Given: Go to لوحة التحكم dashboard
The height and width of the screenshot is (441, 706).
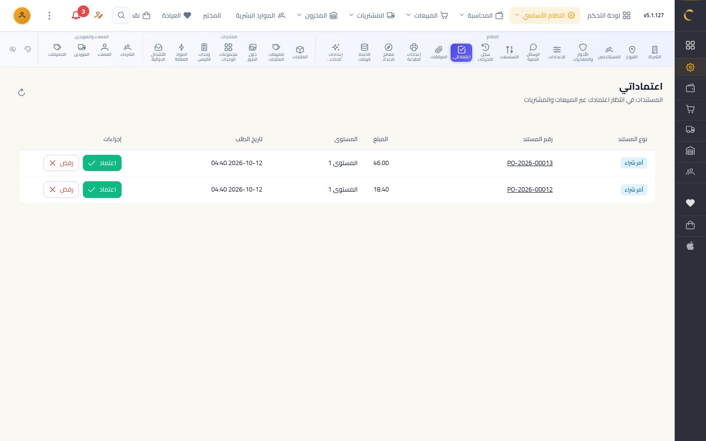Looking at the screenshot, I should pyautogui.click(x=609, y=15).
